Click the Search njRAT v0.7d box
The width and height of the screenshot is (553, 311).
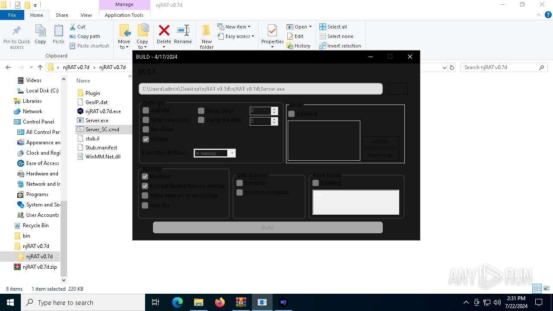point(504,67)
